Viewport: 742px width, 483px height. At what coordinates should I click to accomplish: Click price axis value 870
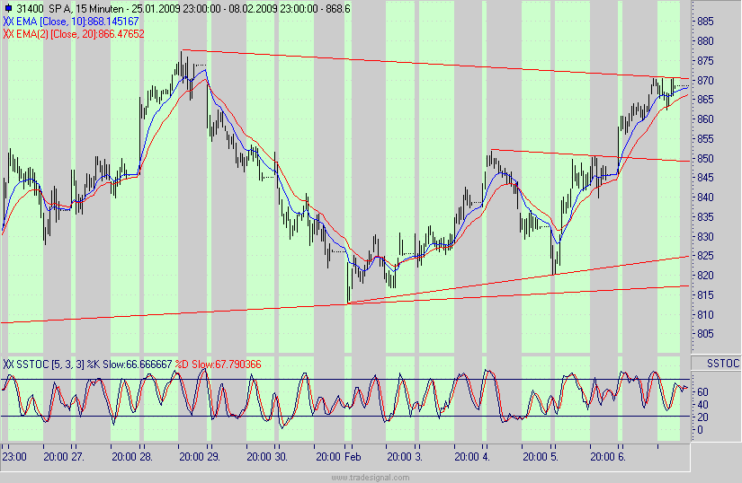(x=705, y=81)
